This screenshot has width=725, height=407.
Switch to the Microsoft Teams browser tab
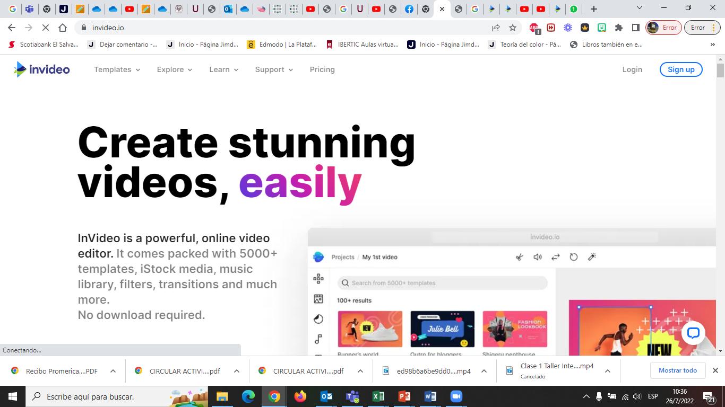[x=29, y=8]
